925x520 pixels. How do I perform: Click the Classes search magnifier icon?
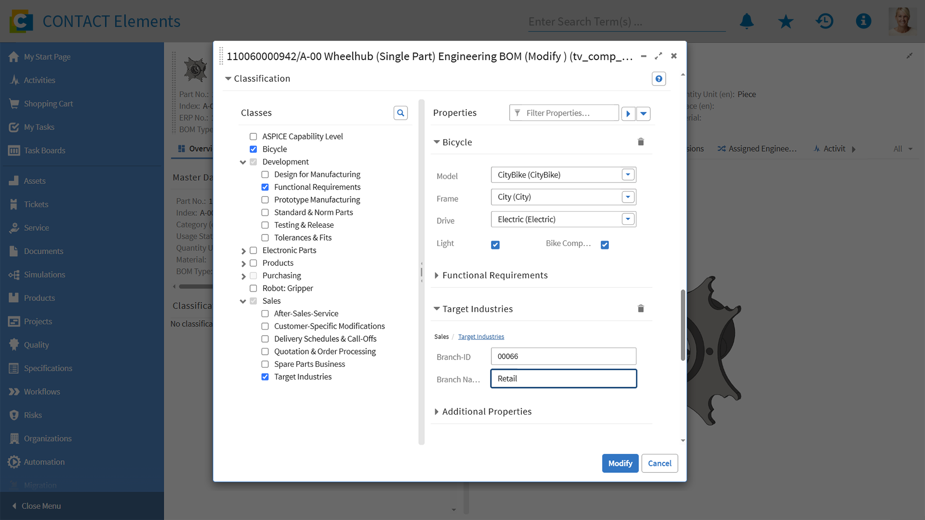[x=400, y=113]
